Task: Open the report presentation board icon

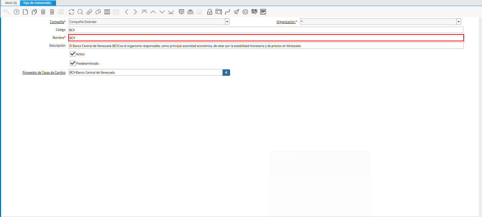Action: click(182, 12)
